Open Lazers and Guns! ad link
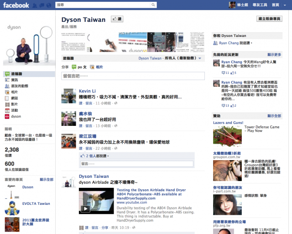 point(228,123)
